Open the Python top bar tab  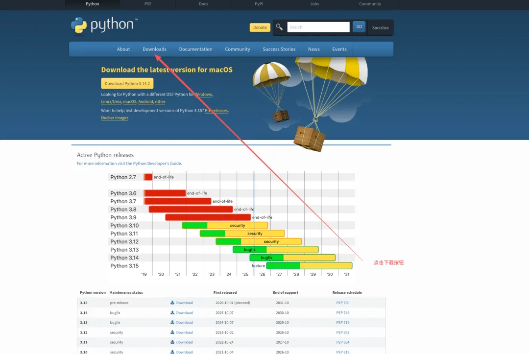click(x=93, y=4)
